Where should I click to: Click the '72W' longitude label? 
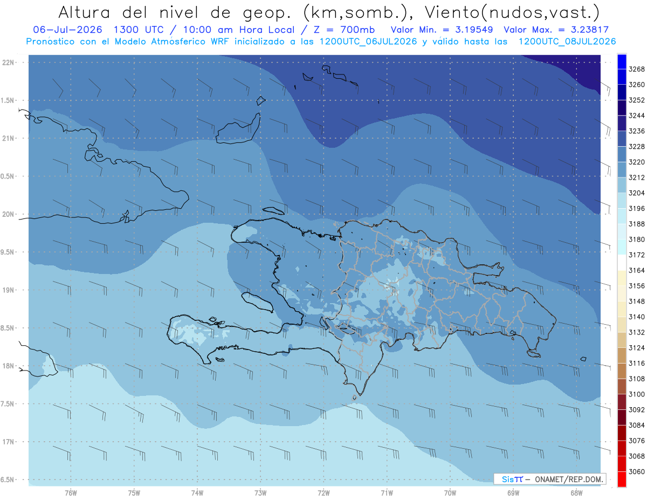coord(323,493)
